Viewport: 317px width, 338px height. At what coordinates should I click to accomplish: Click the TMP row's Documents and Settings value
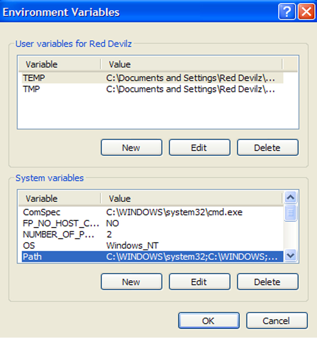[191, 89]
